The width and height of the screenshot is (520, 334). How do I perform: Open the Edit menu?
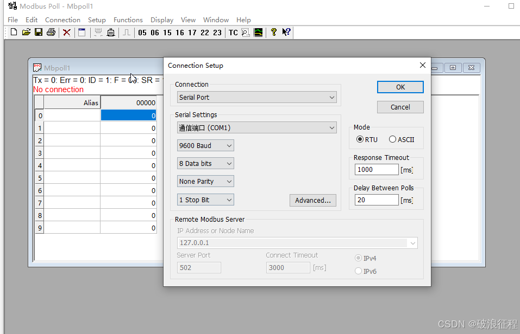pyautogui.click(x=32, y=20)
